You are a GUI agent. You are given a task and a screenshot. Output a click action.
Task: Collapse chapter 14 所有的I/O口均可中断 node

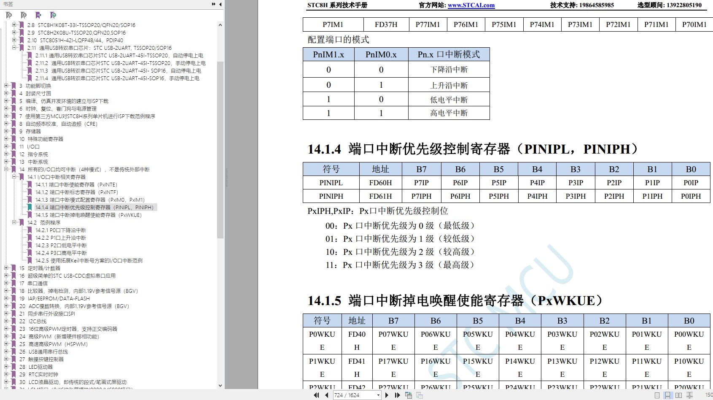(6, 169)
